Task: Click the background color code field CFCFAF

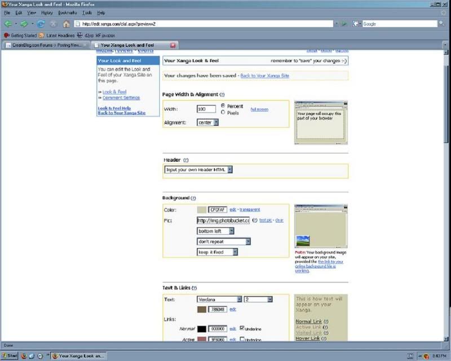Action: click(218, 210)
